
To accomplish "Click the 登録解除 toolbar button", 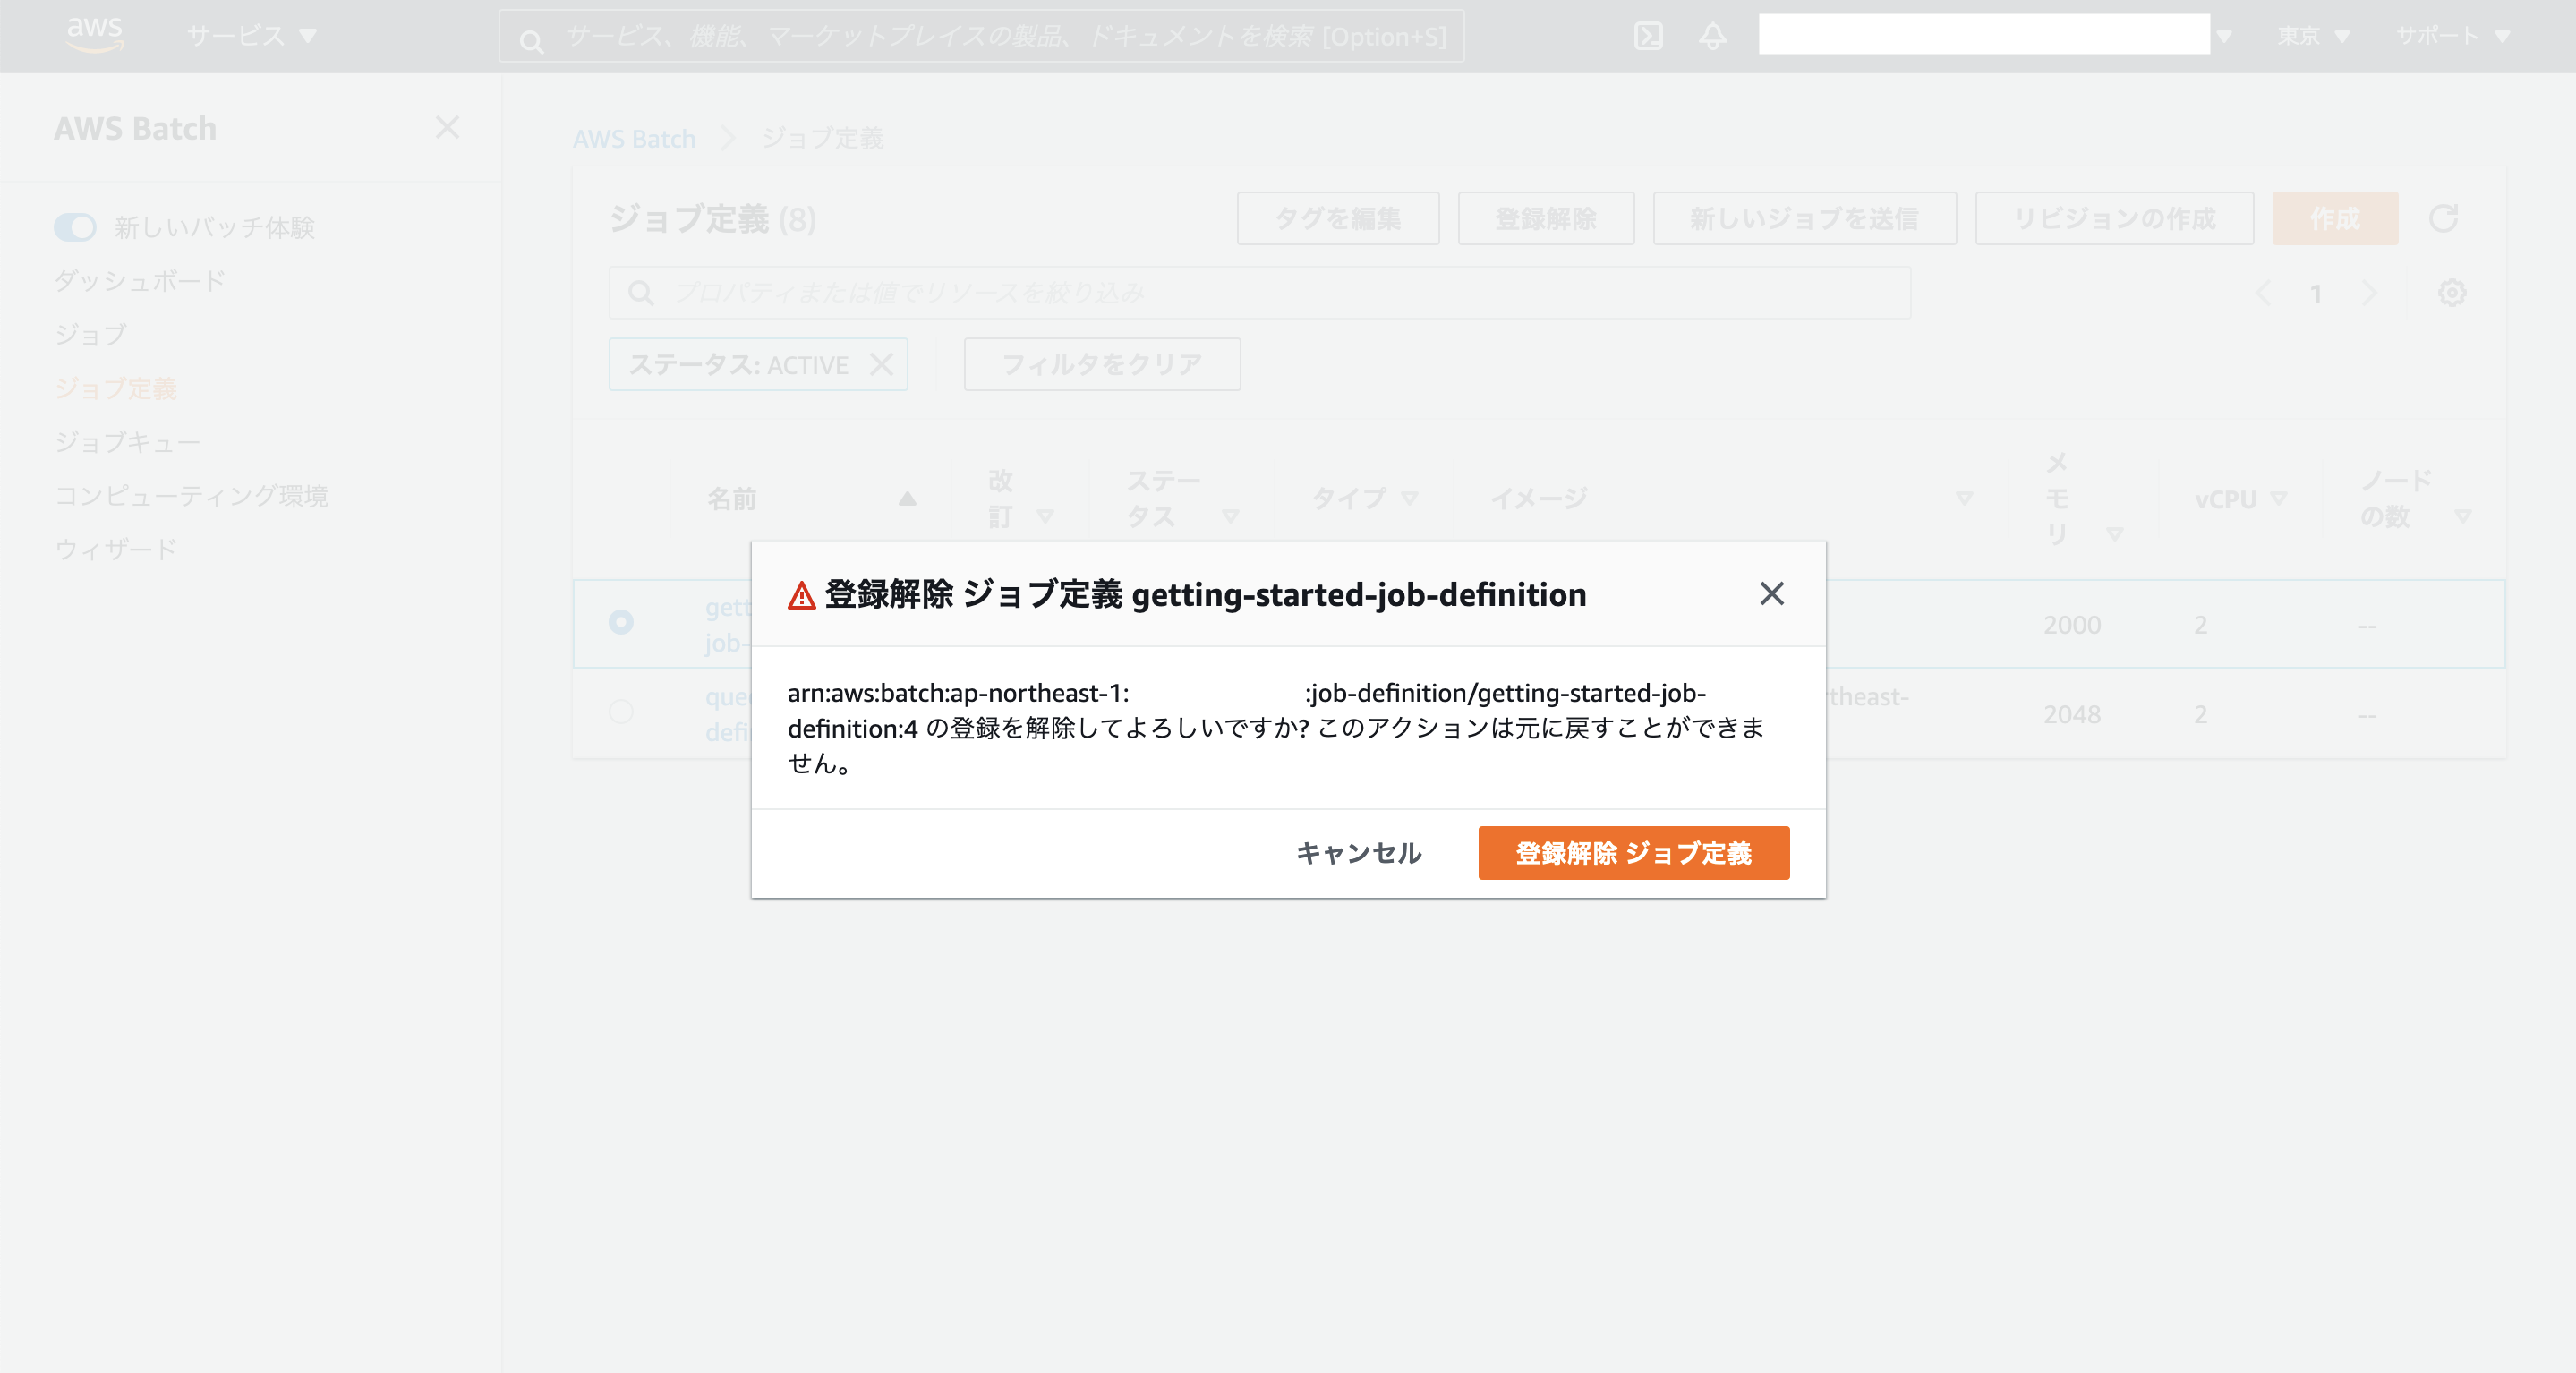I will tap(1545, 219).
